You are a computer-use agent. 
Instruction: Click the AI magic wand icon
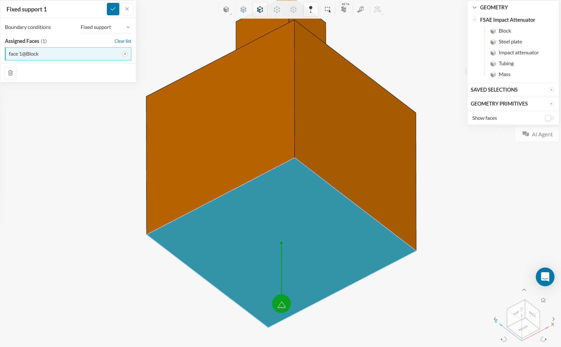[x=377, y=10]
